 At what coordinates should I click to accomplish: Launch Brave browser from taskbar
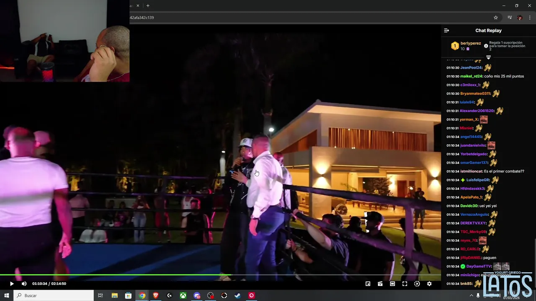click(x=156, y=296)
